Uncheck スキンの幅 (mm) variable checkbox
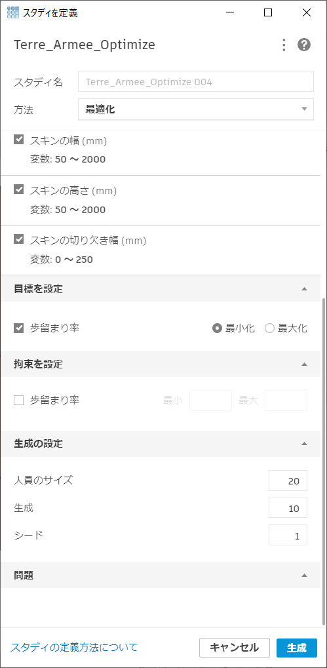The height and width of the screenshot is (668, 327). click(19, 140)
